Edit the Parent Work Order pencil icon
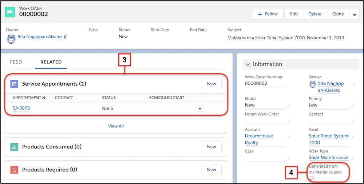This screenshot has width=364, height=184. click(289, 121)
